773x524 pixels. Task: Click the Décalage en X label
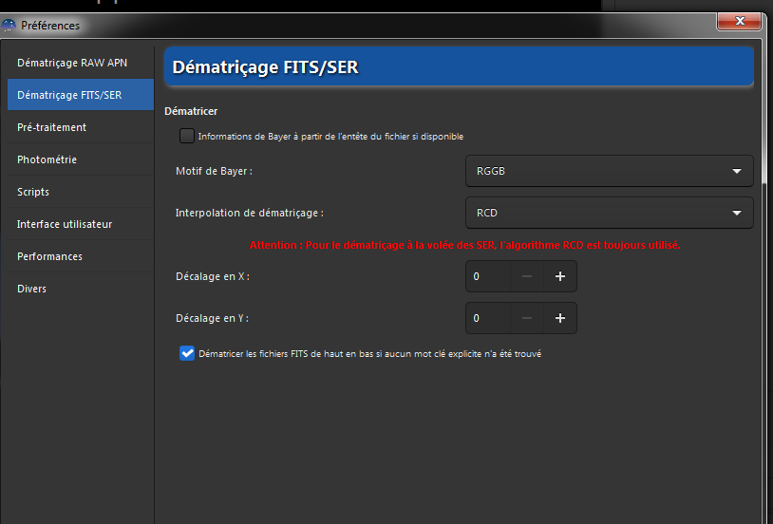pos(213,276)
